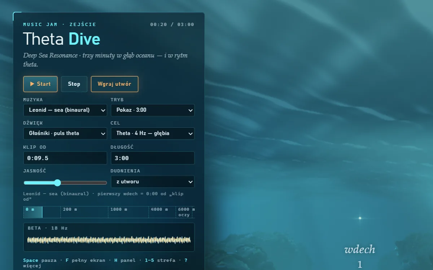Screen dimensions: 433x270
Task: Start the Theta Dive session
Action: click(40, 84)
